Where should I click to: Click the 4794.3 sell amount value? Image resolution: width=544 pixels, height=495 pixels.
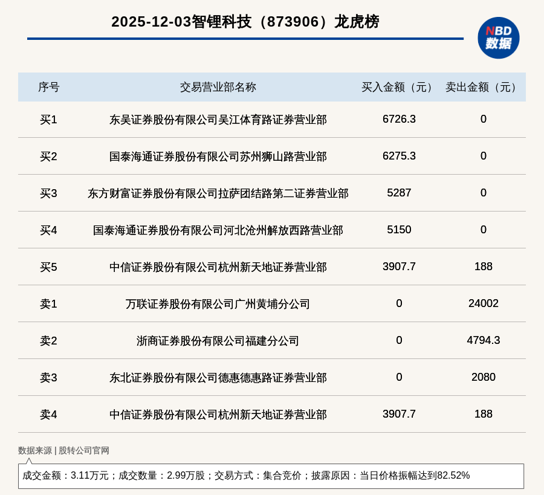483,340
